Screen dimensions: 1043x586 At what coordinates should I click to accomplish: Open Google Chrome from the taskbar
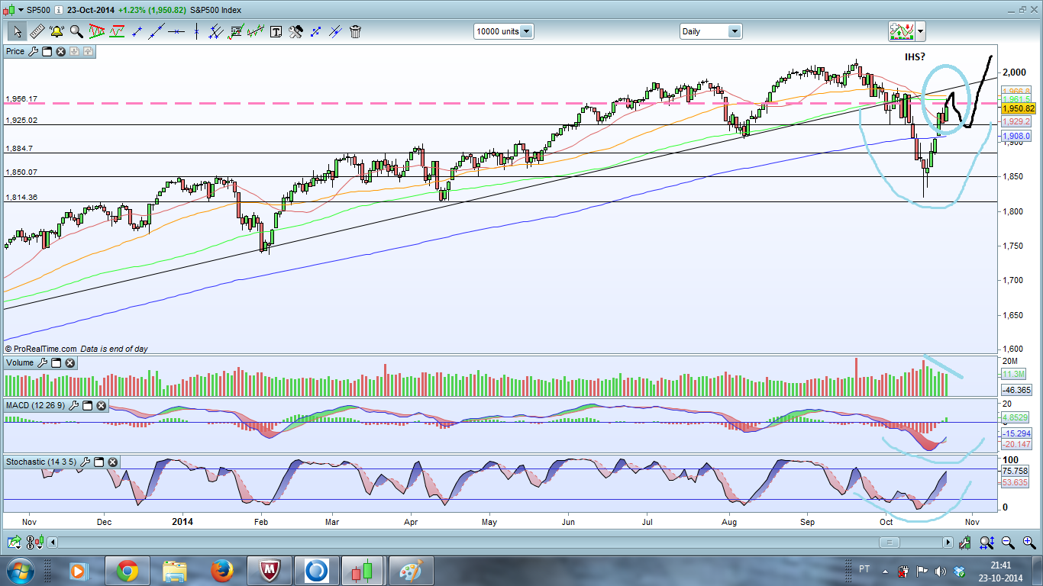[127, 570]
